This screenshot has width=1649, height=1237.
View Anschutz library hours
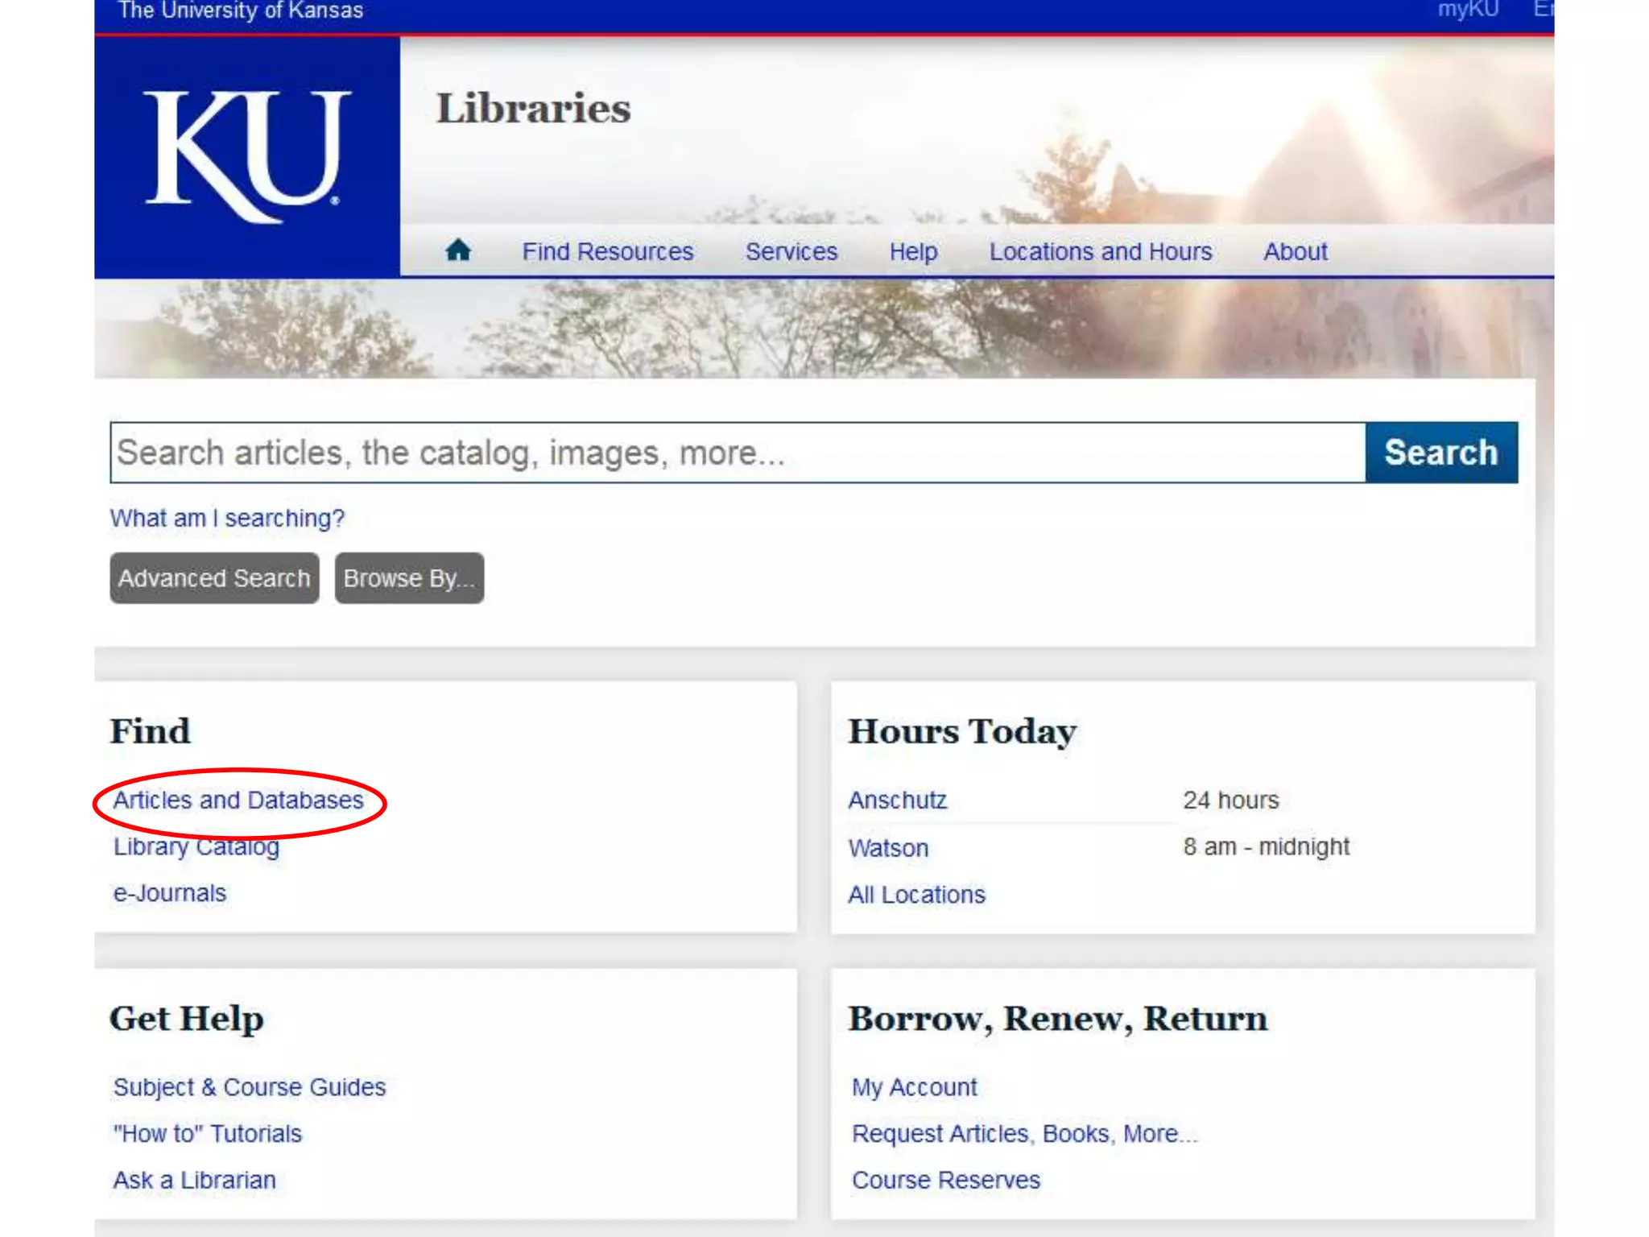897,800
